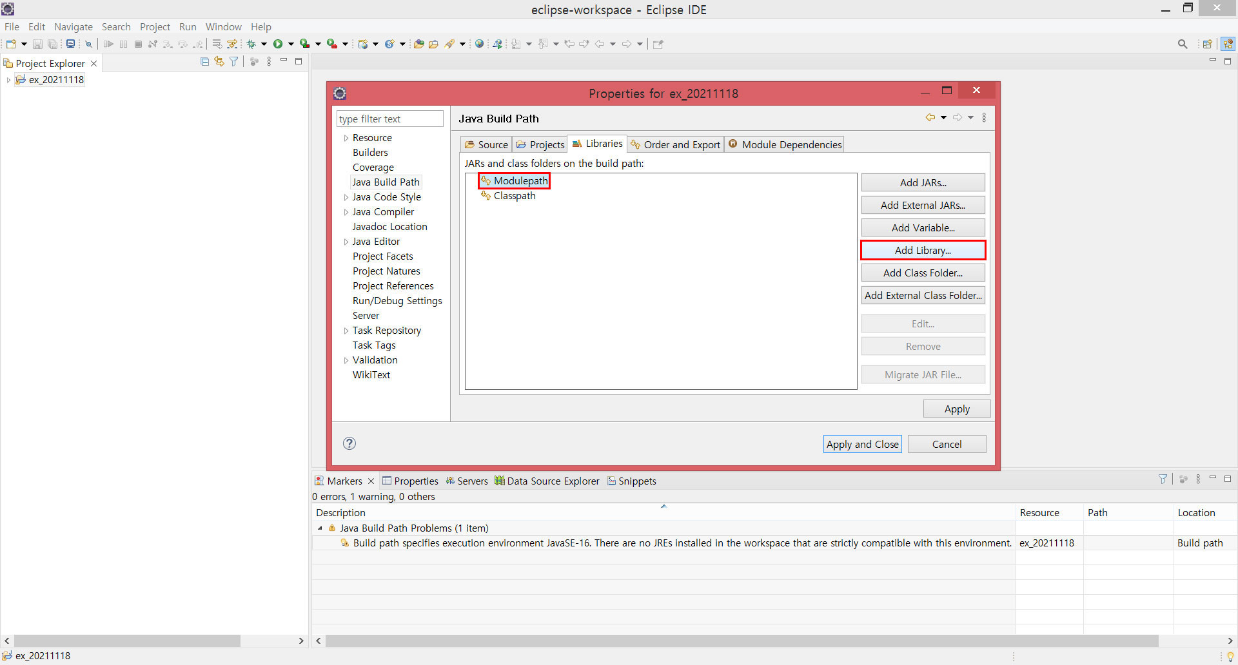Click the Terminate stop toolbar icon
The height and width of the screenshot is (665, 1238).
click(138, 44)
